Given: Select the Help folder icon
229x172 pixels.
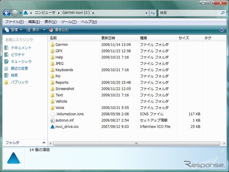Looking at the screenshot, I should [52, 57].
